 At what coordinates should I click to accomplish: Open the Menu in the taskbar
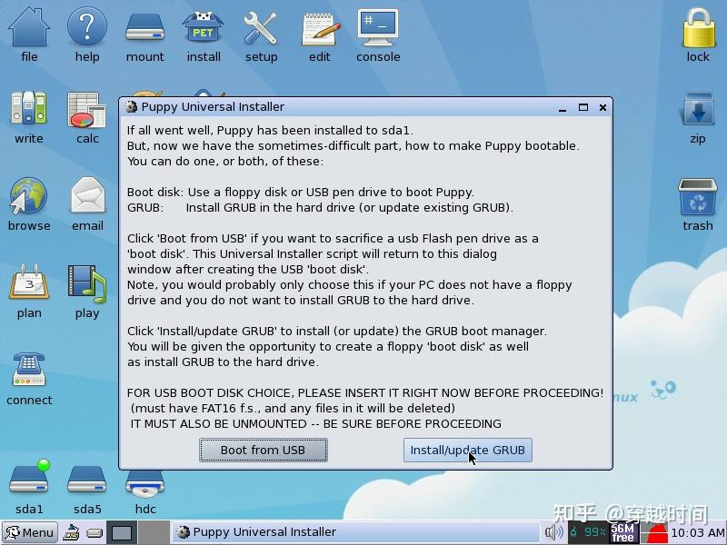(29, 532)
